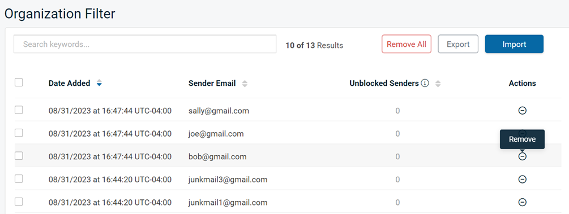Image resolution: width=569 pixels, height=214 pixels.
Task: Click the Remove All button
Action: tap(407, 44)
